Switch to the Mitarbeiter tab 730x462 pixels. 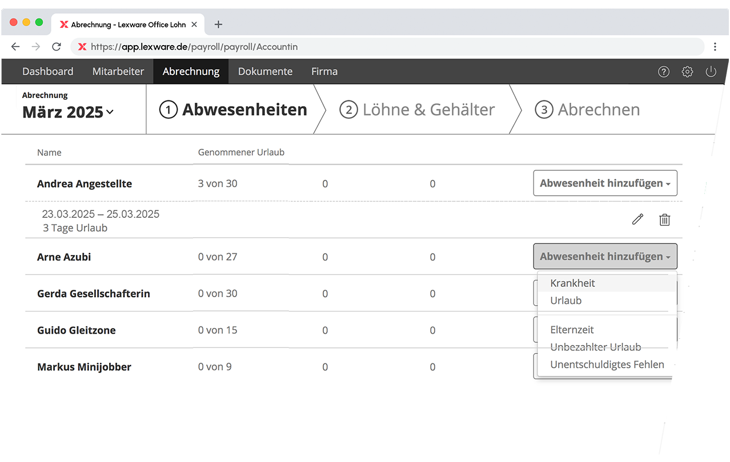[x=118, y=72]
